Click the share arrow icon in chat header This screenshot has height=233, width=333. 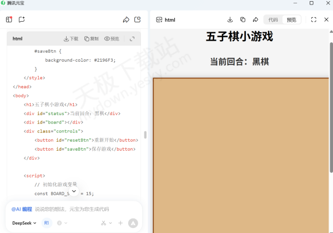tap(126, 19)
